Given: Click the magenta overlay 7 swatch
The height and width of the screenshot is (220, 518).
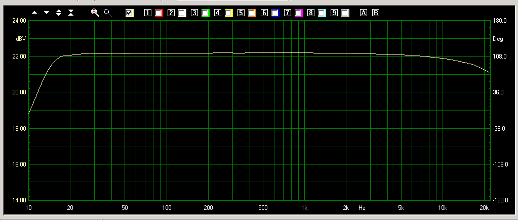Looking at the screenshot, I should [x=299, y=13].
